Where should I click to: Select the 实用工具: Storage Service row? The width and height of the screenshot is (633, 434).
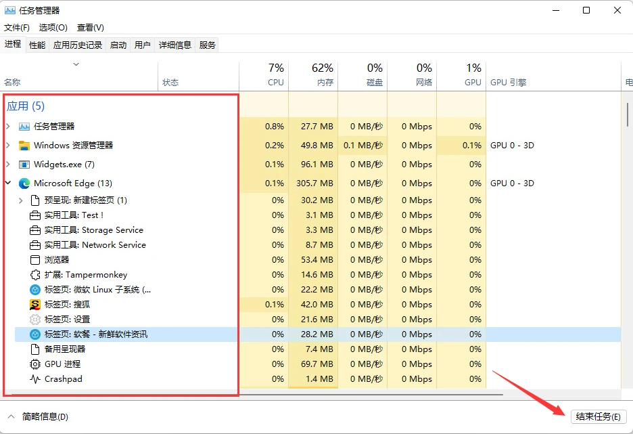[318, 230]
